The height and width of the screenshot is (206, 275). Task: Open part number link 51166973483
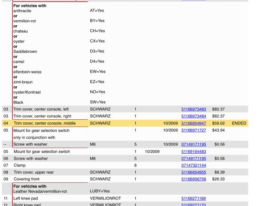pos(193,109)
